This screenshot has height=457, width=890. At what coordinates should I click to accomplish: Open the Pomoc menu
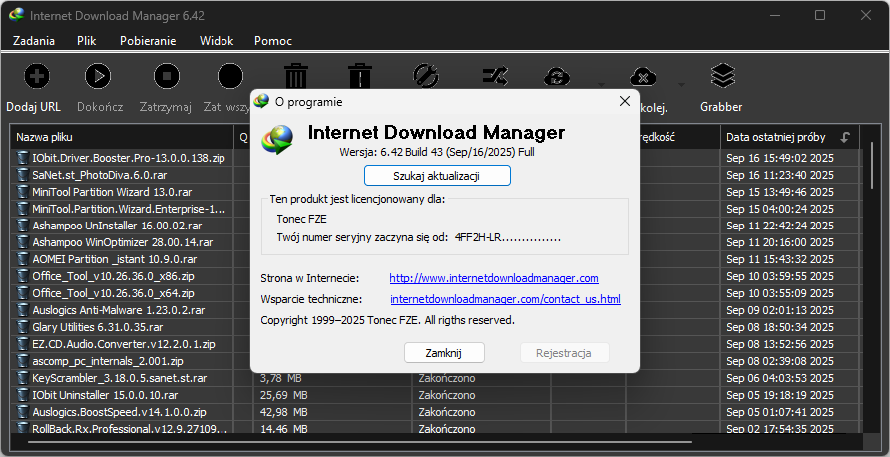(273, 41)
